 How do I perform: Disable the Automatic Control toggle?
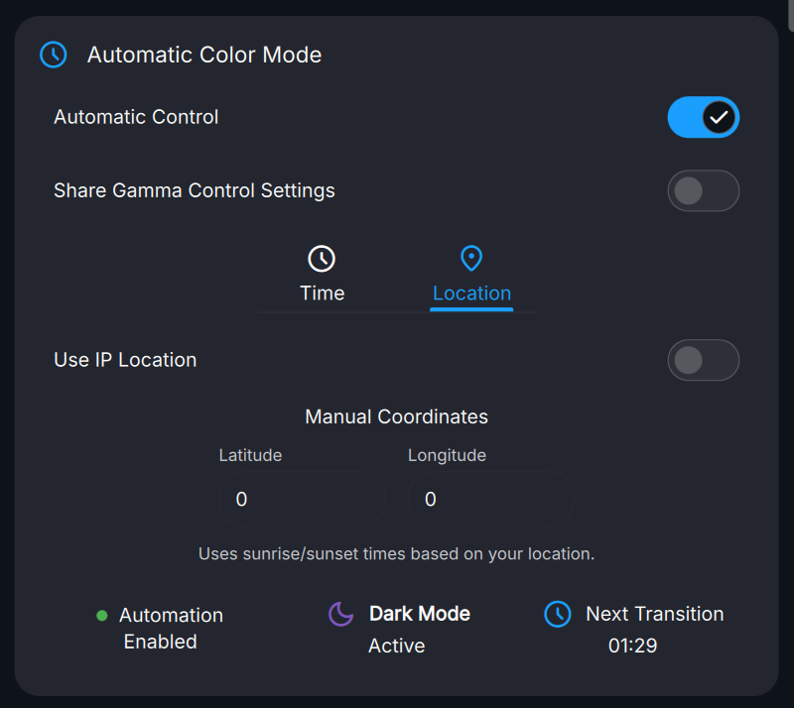pos(704,117)
